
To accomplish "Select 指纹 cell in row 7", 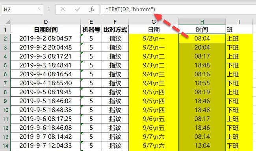I will click(115, 83).
